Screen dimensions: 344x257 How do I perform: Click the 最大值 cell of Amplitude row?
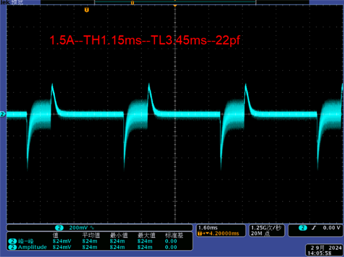tap(145, 247)
